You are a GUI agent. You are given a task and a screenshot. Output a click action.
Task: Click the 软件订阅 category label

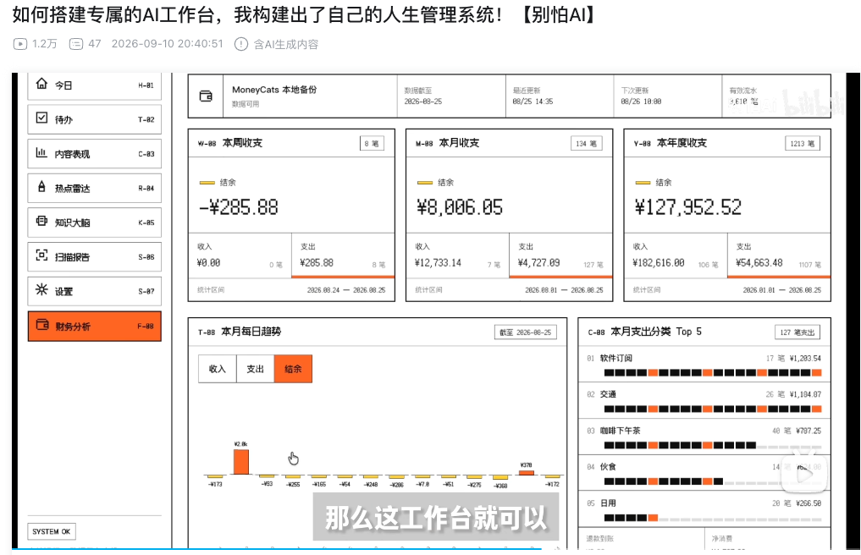(615, 358)
